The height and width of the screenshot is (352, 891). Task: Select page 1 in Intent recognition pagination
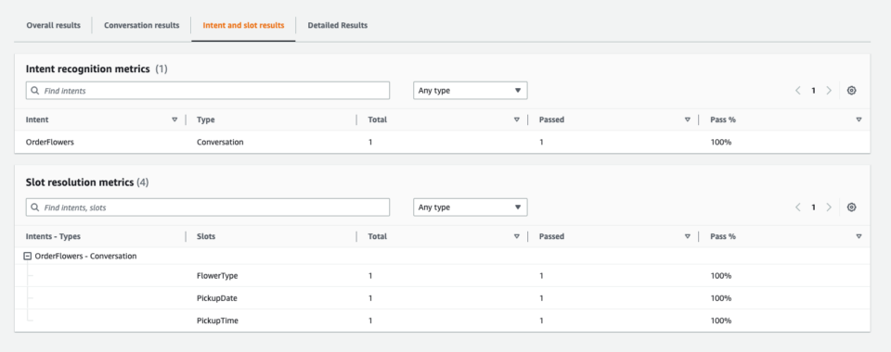[x=813, y=91]
